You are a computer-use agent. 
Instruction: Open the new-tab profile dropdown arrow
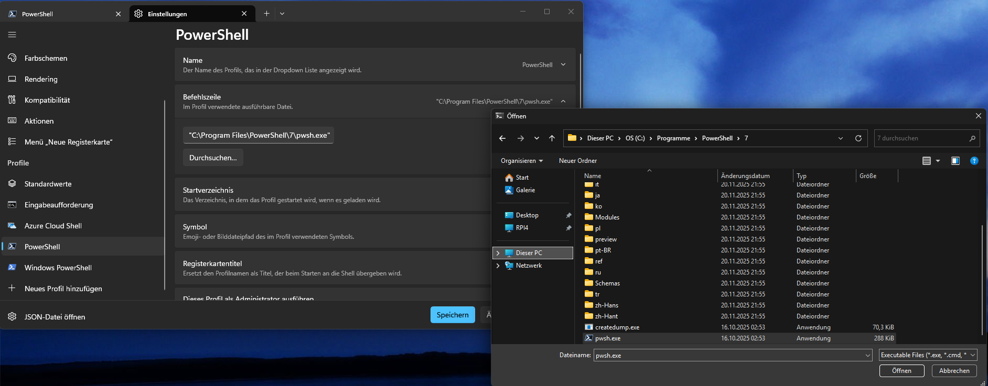[x=282, y=14]
